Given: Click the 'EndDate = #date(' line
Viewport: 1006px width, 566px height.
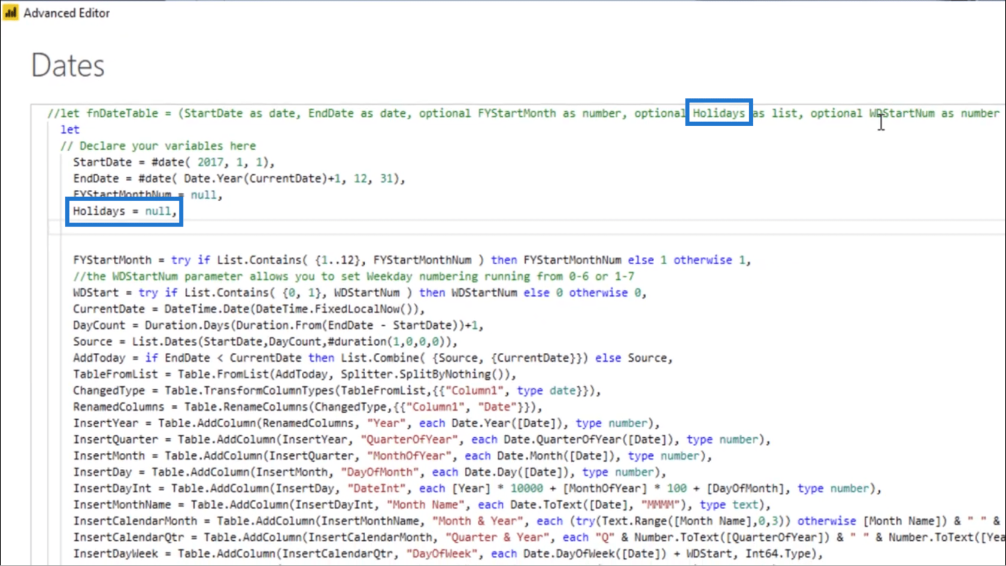Looking at the screenshot, I should 239,178.
